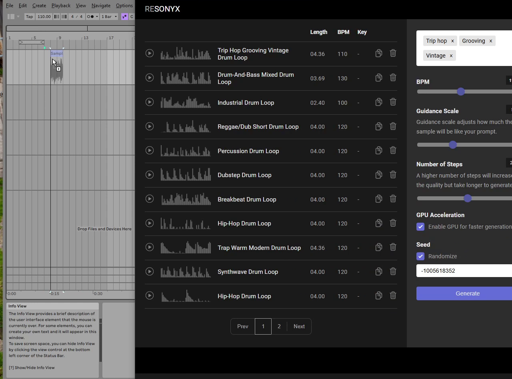The image size is (512, 379).
Task: Toggle Scale Mode button in Ableton toolbar
Action: 124,16
